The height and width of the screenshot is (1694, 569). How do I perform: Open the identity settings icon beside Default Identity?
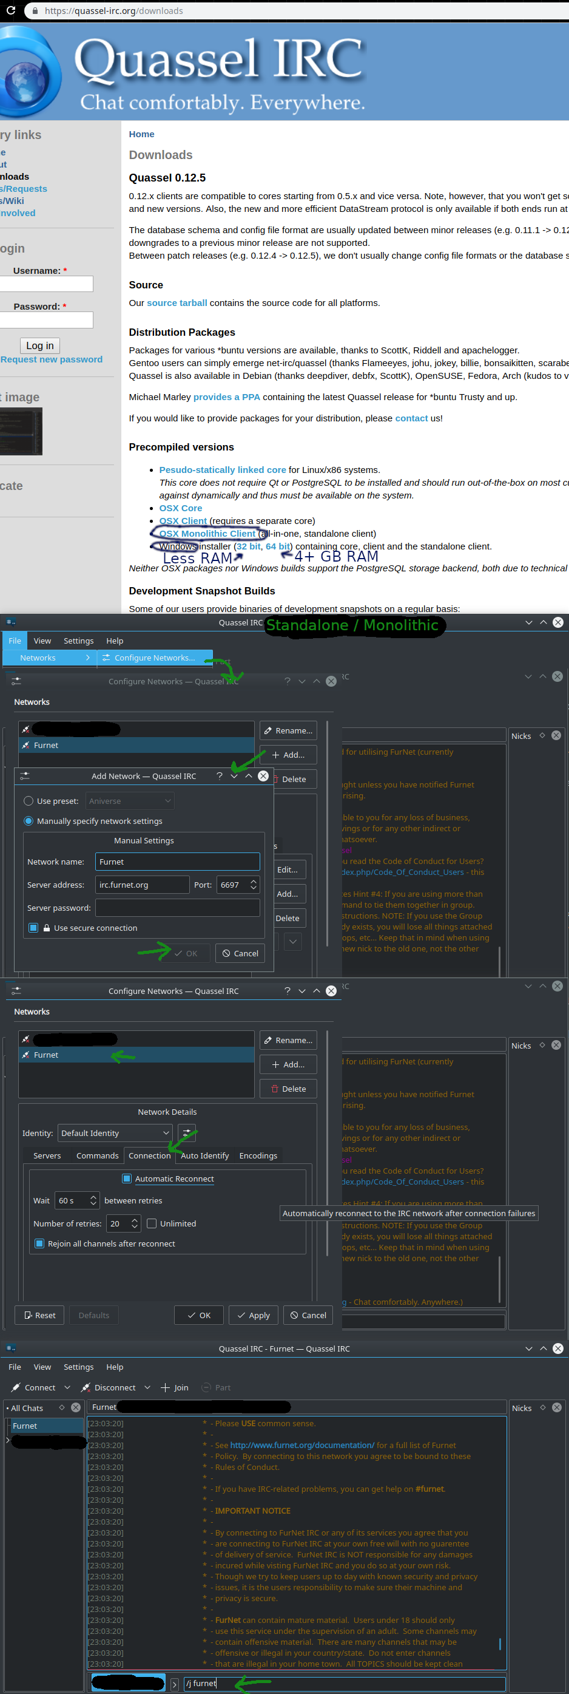click(187, 1133)
